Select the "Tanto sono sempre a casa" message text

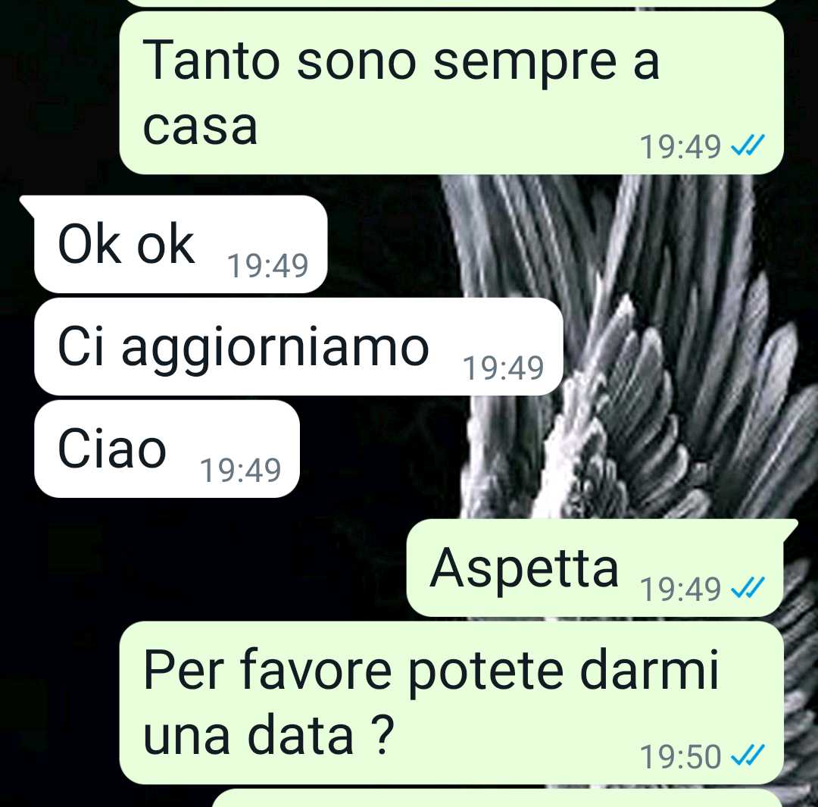tap(401, 92)
